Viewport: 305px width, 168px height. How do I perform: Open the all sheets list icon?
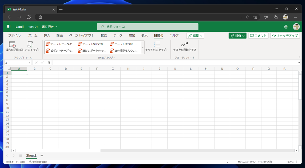click(x=21, y=155)
